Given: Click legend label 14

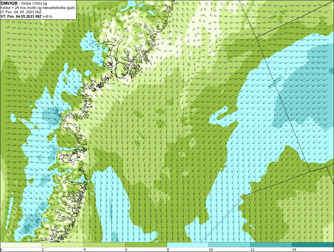Looking at the screenshot, I should point(294,250).
